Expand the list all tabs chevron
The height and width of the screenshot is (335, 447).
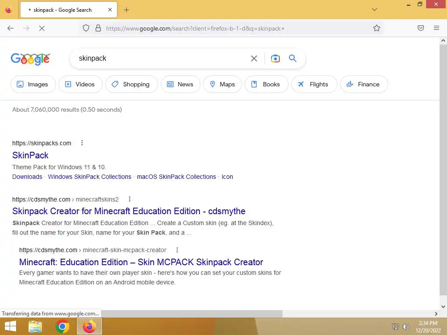[375, 10]
